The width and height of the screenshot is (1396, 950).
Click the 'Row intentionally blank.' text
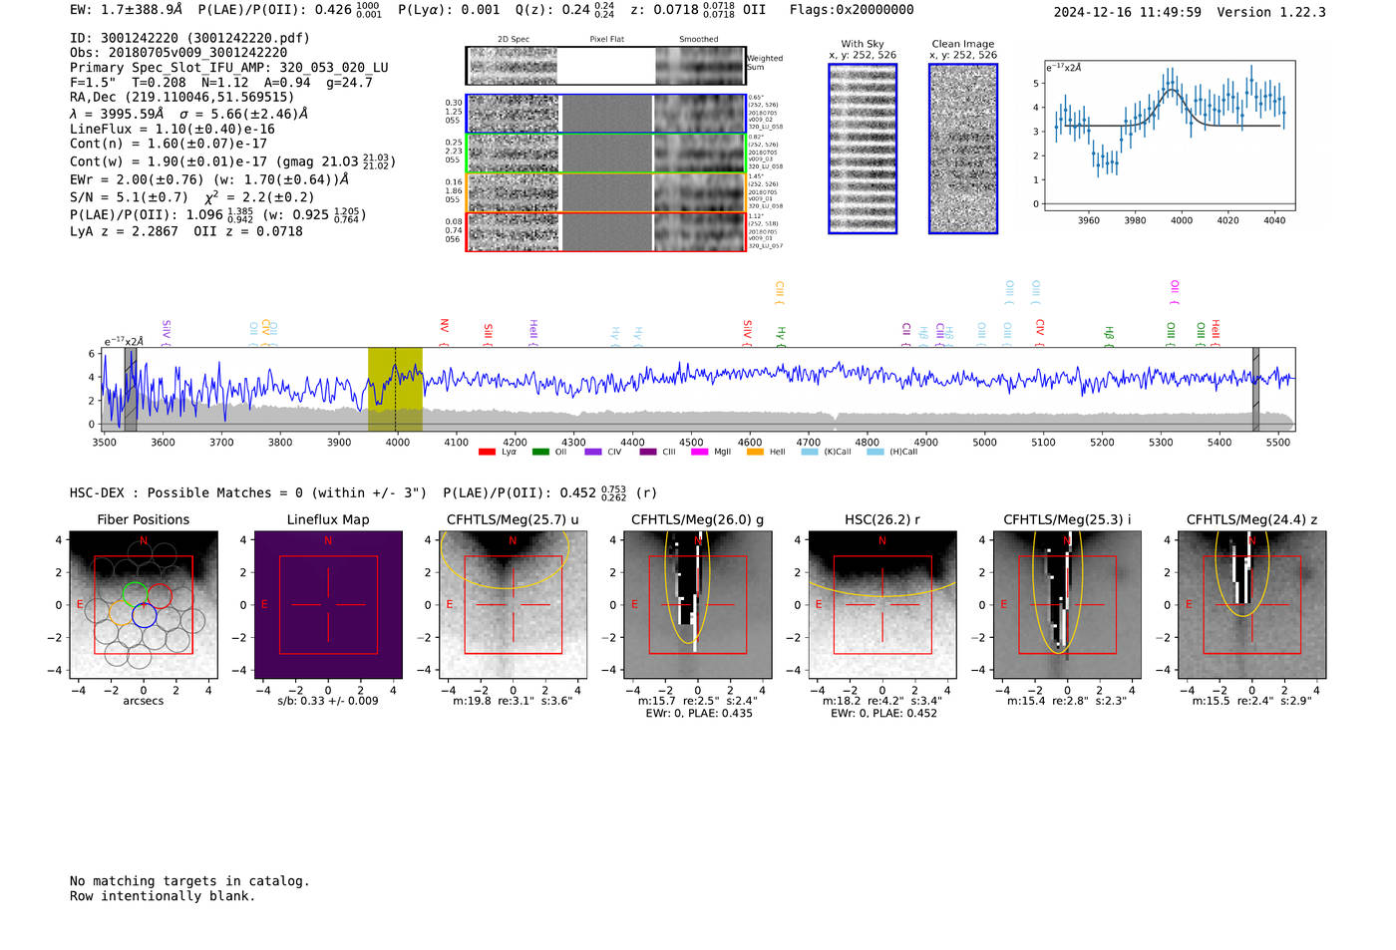coord(163,896)
